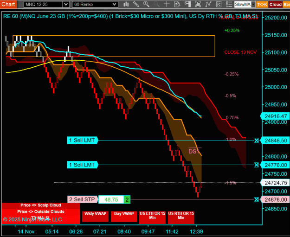The image size is (290, 237).
Task: Open the Chart tab
Action: click(x=8, y=4)
